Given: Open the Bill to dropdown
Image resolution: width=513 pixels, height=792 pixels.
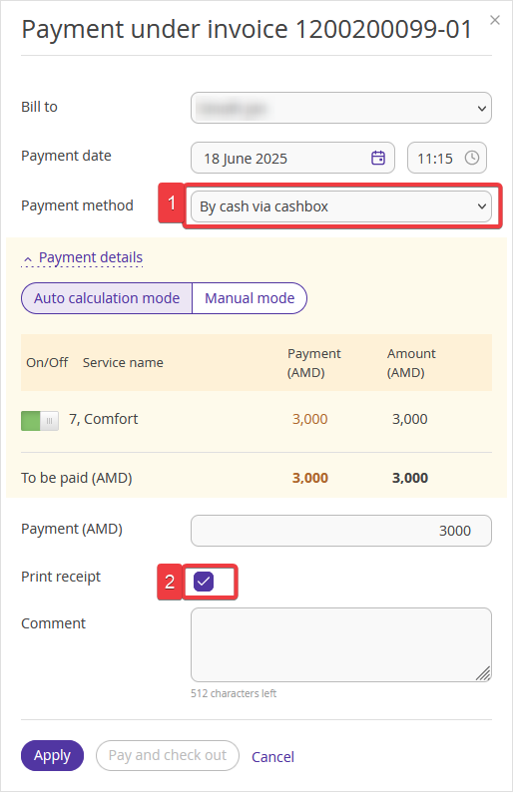Looking at the screenshot, I should tap(341, 108).
